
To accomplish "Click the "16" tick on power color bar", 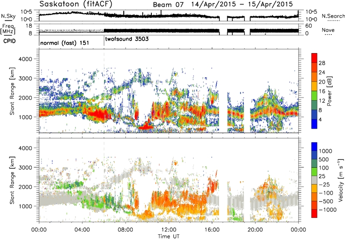I will point(322,91).
